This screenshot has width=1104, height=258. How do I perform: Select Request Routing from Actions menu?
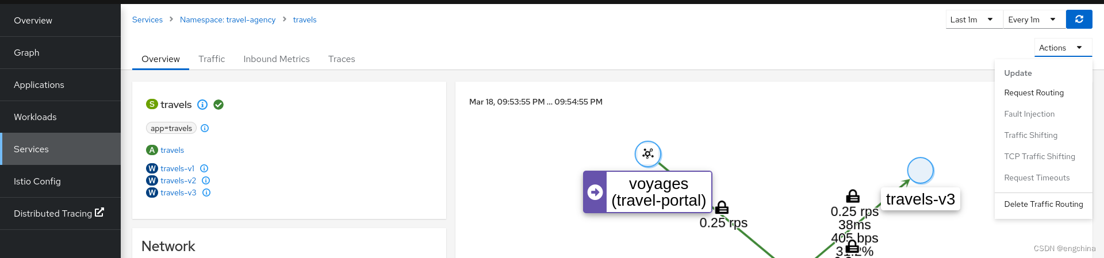(x=1033, y=93)
